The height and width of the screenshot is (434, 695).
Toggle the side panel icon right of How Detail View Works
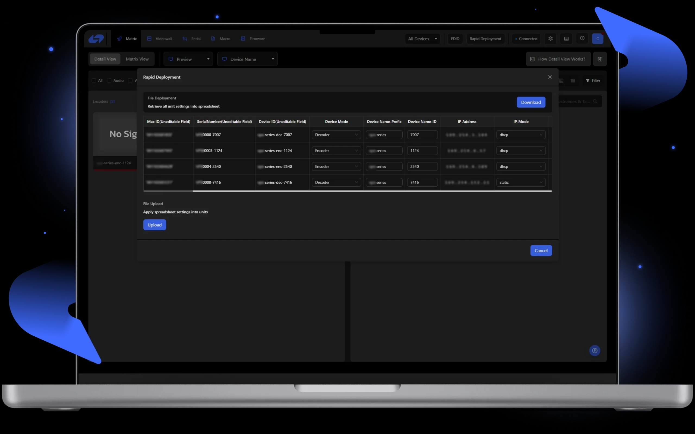[600, 59]
